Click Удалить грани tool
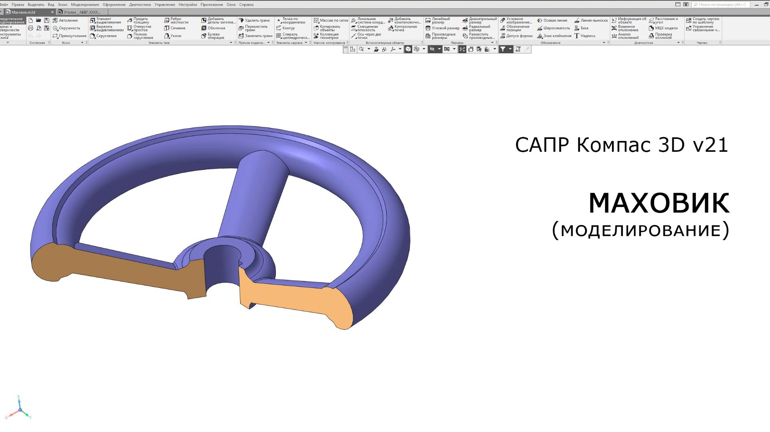770x432 pixels. point(254,20)
